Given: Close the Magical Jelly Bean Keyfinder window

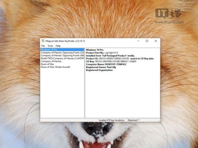Looking at the screenshot, I should 156,41.
